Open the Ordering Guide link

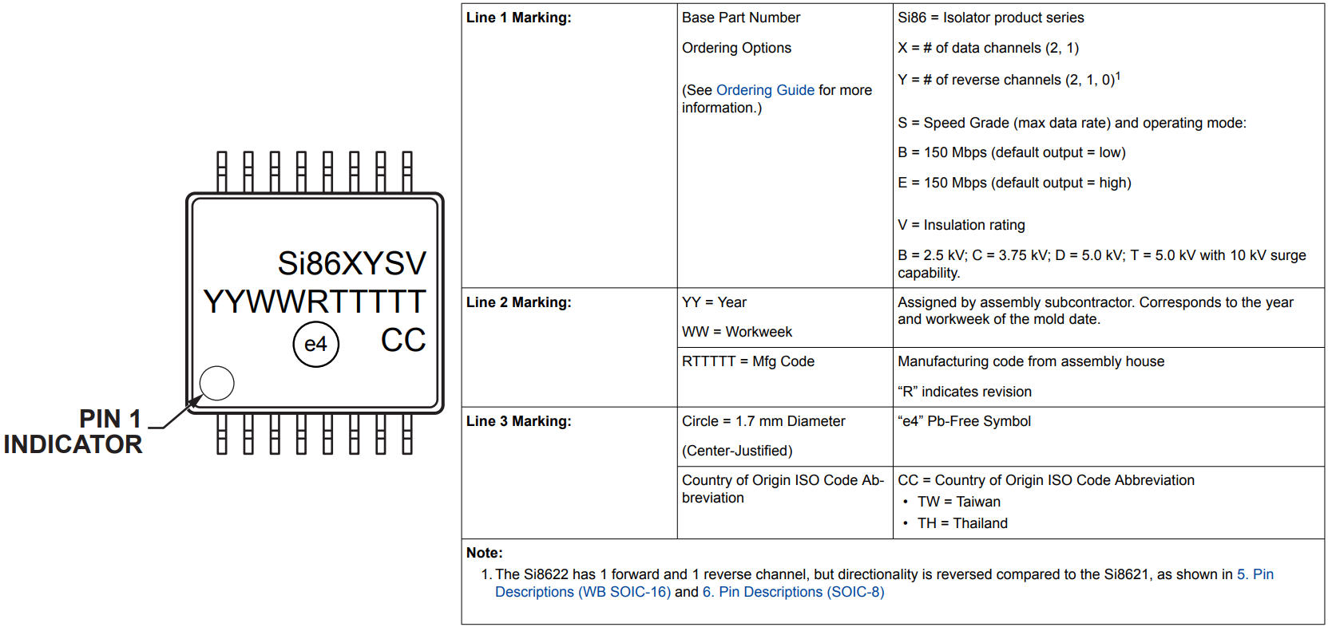(765, 90)
